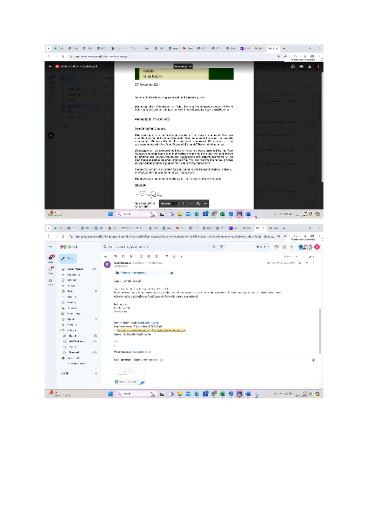Open a new tab in the PDF preview browser
Image resolution: width=368 pixels, height=520 pixels.
(x=284, y=49)
